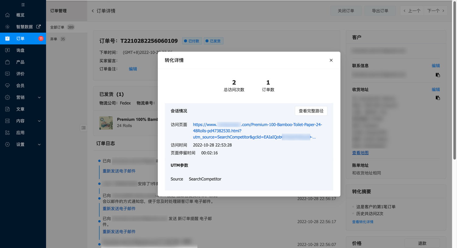Expand the 内容 submenu
The height and width of the screenshot is (248, 457).
pos(39,121)
